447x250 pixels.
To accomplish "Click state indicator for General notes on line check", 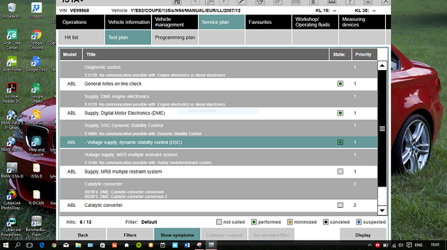I will point(340,84).
